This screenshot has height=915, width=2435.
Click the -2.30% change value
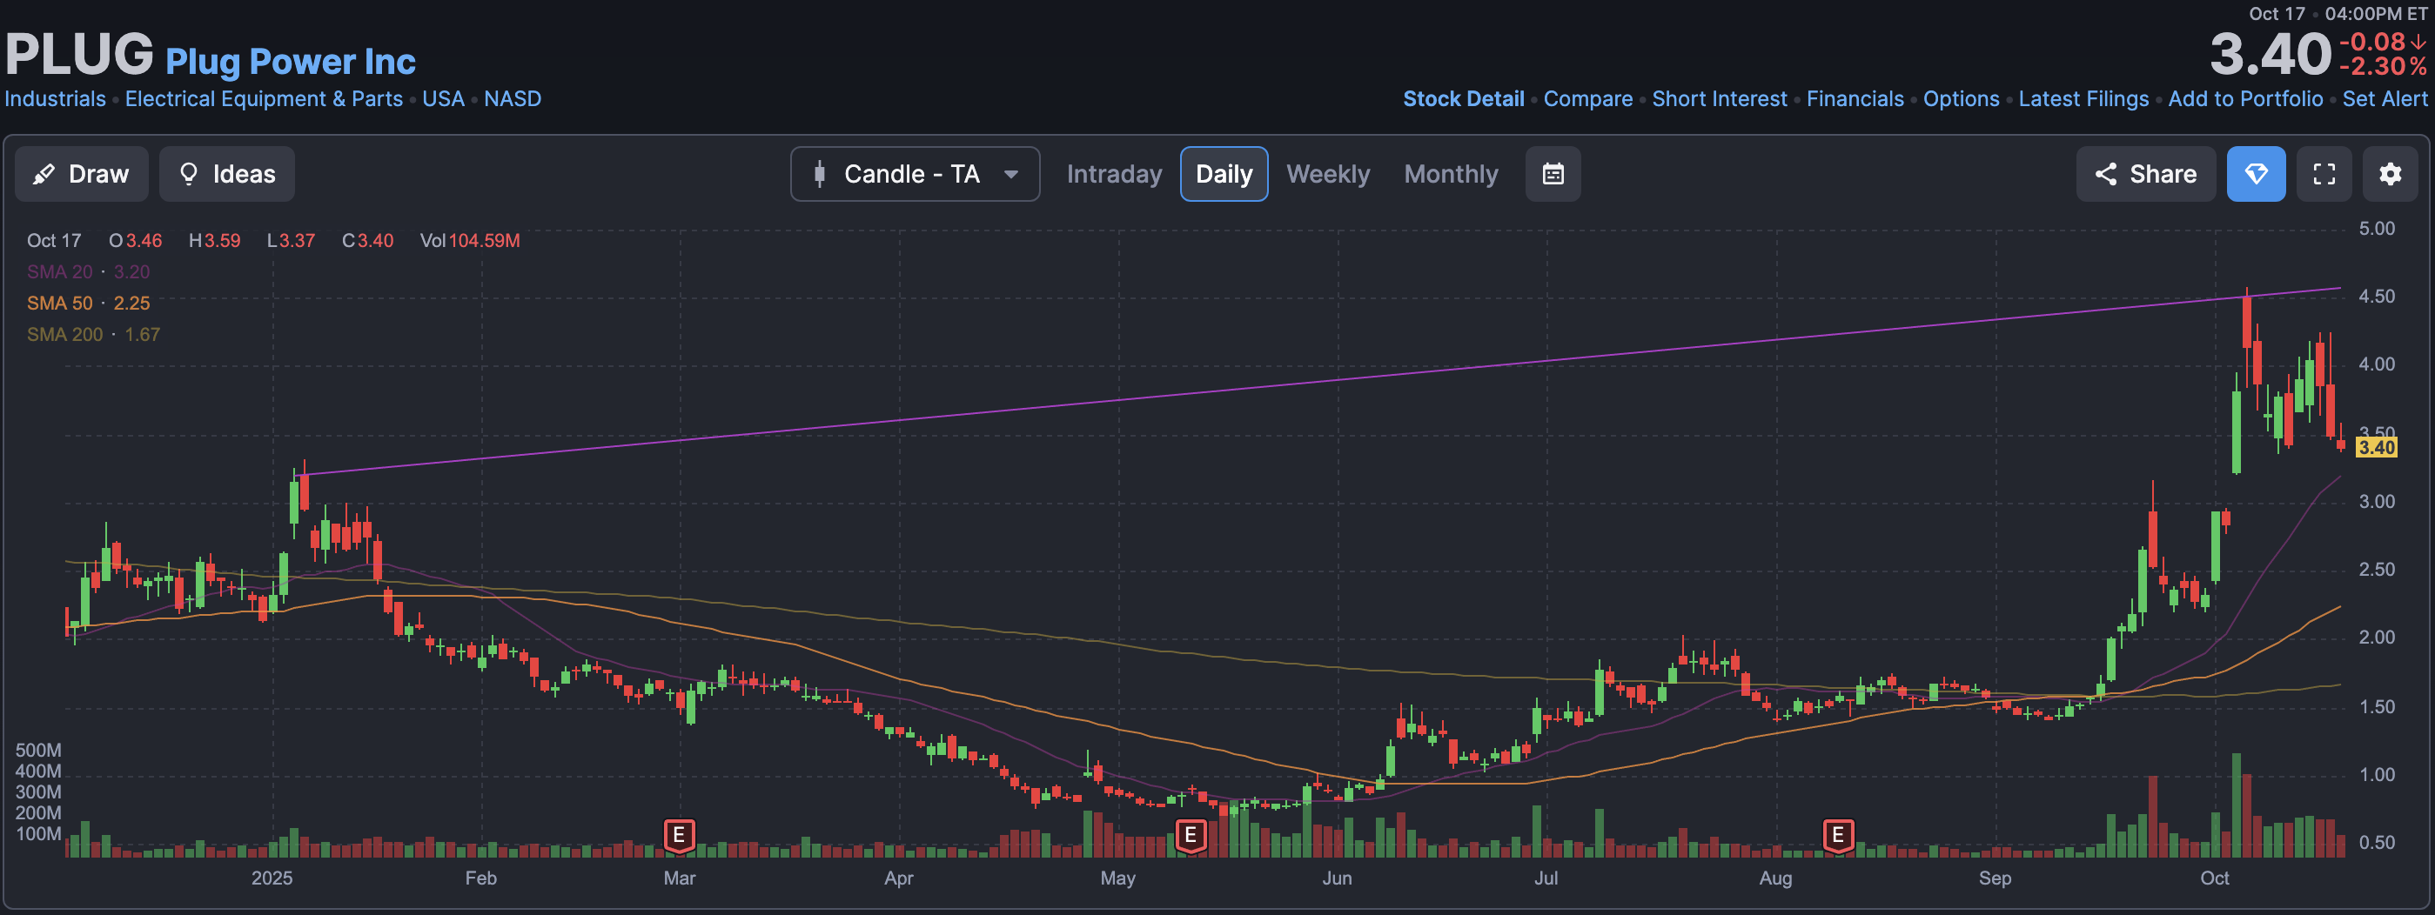point(2383,67)
